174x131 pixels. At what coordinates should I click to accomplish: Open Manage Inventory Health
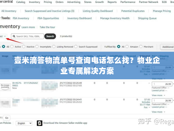tap(115, 18)
